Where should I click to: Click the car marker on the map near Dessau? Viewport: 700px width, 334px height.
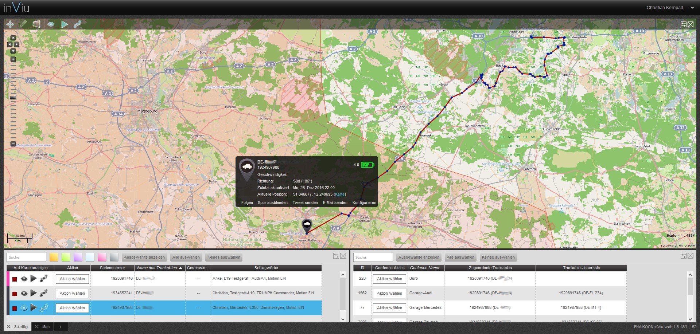(307, 225)
